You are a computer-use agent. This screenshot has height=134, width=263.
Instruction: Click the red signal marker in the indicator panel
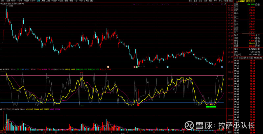(138, 105)
